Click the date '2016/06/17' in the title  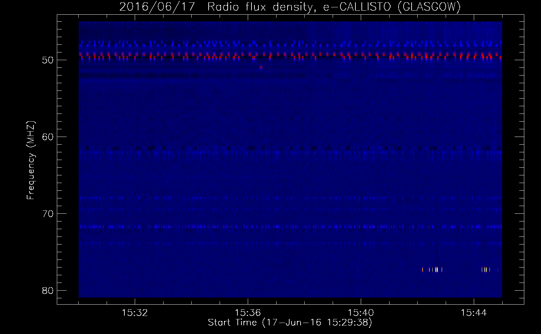click(157, 7)
